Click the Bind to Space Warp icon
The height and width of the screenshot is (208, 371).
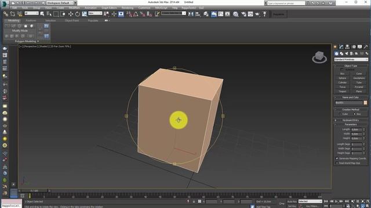20,14
